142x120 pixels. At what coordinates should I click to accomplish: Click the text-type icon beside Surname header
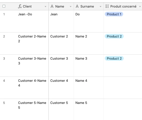point(77,6)
